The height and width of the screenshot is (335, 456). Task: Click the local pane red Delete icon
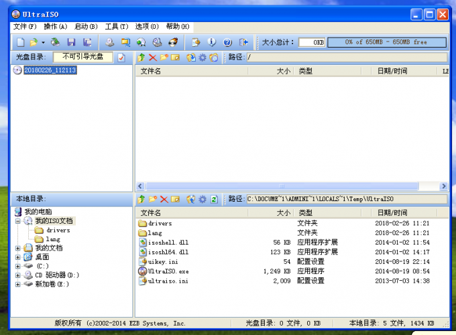coord(164,199)
